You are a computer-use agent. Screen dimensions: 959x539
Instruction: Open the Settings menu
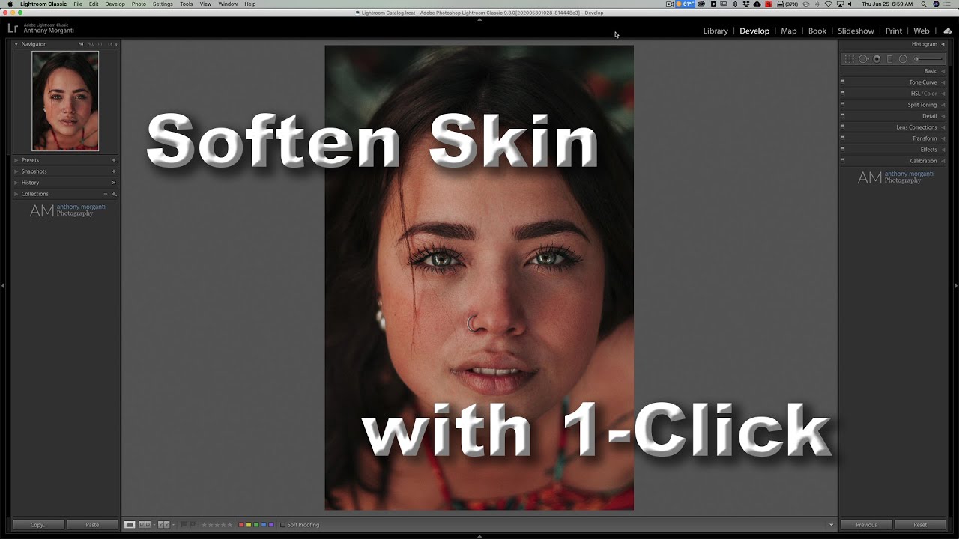163,4
